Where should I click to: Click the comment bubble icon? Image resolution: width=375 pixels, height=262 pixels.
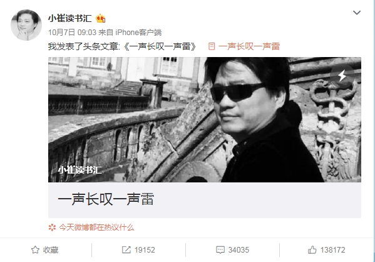click(220, 250)
